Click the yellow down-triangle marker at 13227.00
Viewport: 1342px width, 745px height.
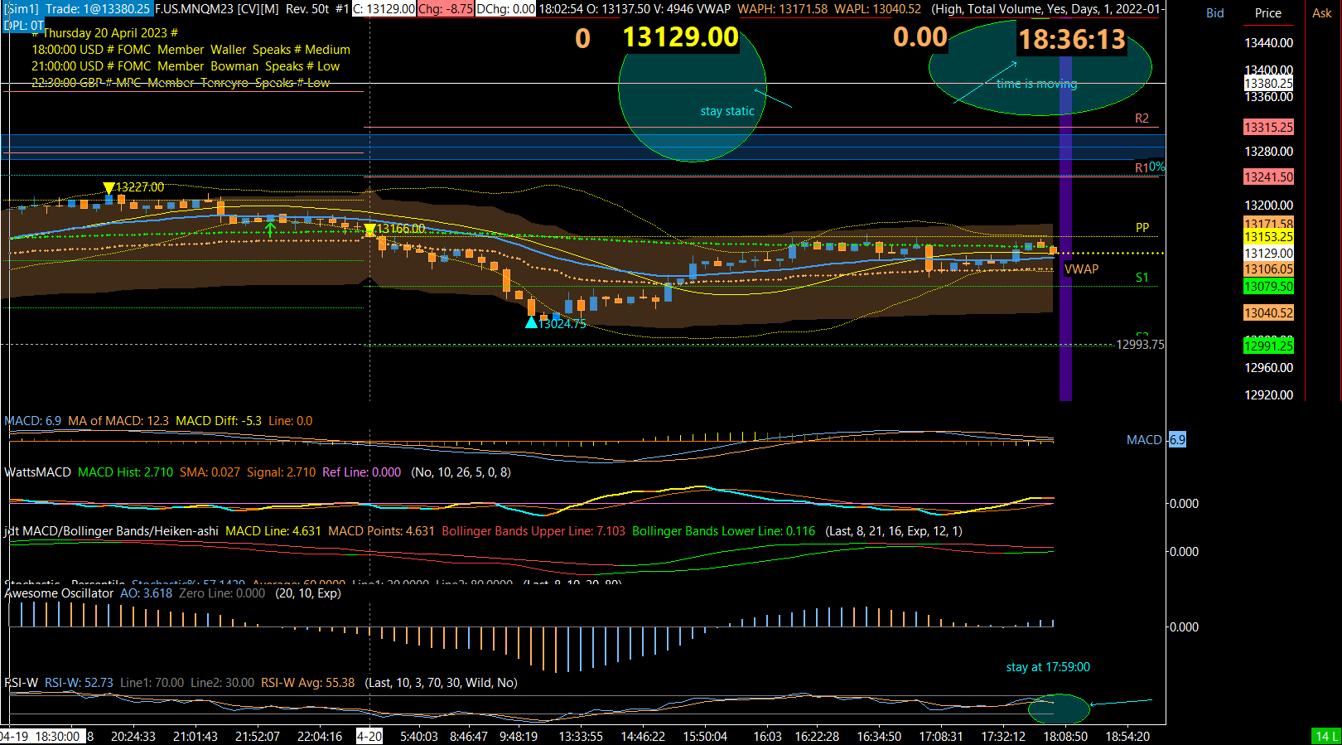(x=109, y=189)
